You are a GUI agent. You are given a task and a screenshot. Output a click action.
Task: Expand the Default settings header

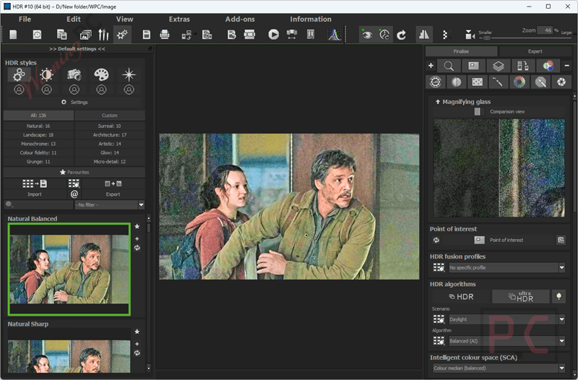77,48
